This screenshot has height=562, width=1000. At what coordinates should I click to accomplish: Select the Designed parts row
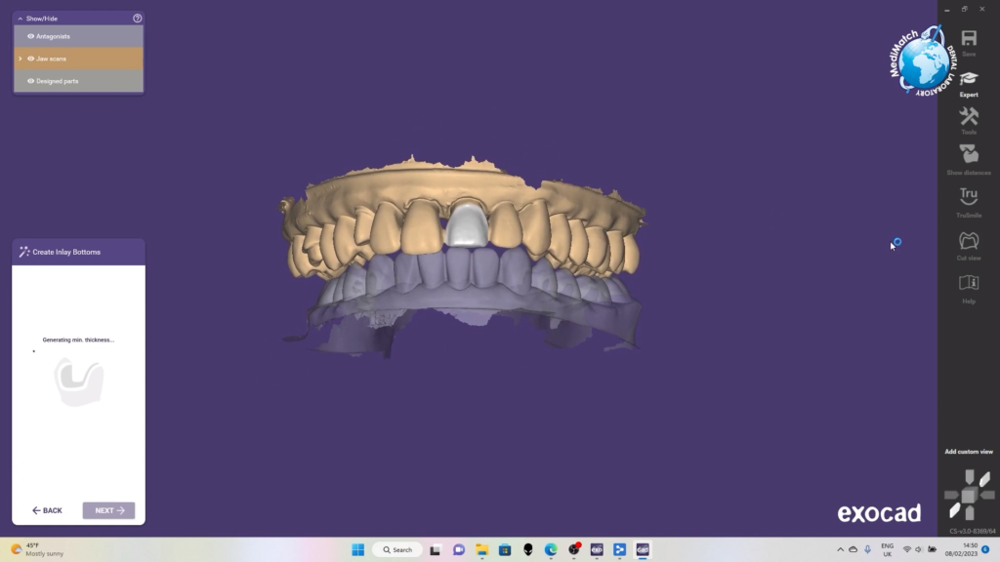78,81
